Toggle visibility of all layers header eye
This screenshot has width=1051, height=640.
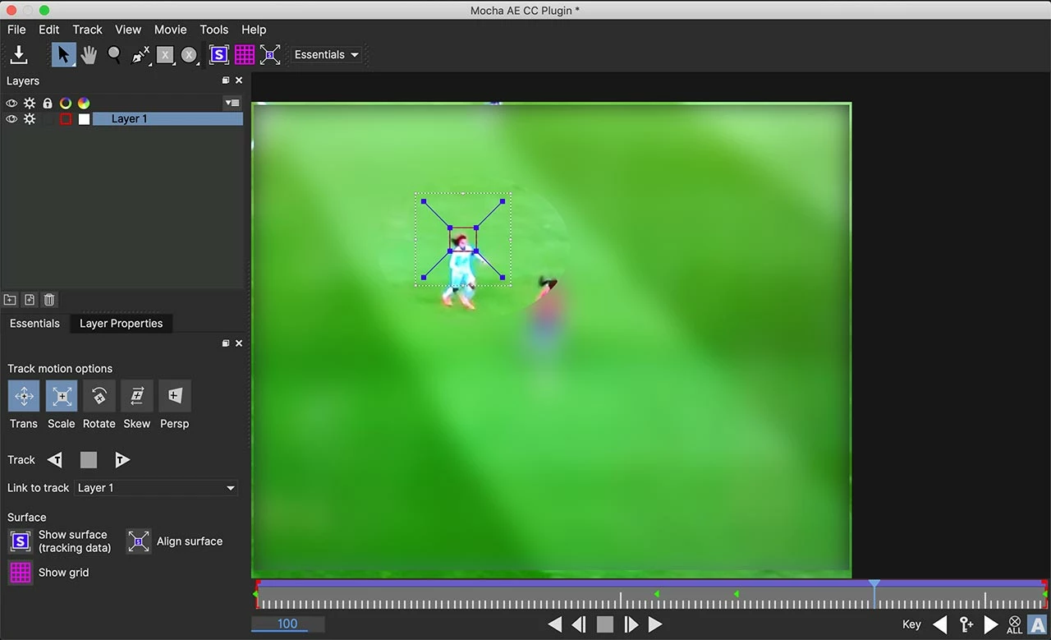(11, 104)
